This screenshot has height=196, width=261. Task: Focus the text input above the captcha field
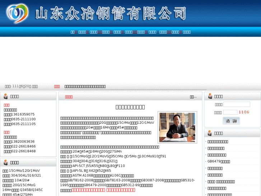(237, 104)
